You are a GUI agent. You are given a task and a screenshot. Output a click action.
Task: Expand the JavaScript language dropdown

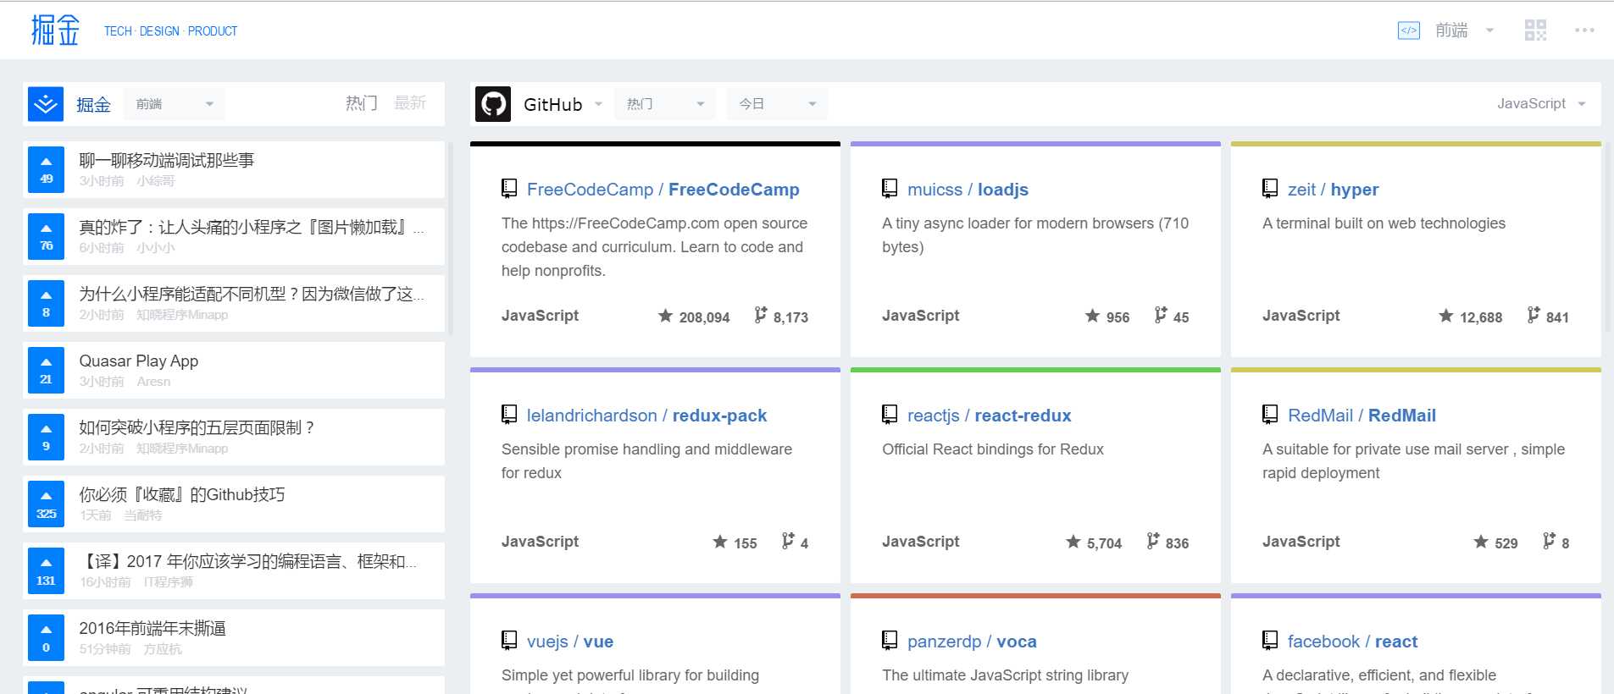[x=1540, y=104]
